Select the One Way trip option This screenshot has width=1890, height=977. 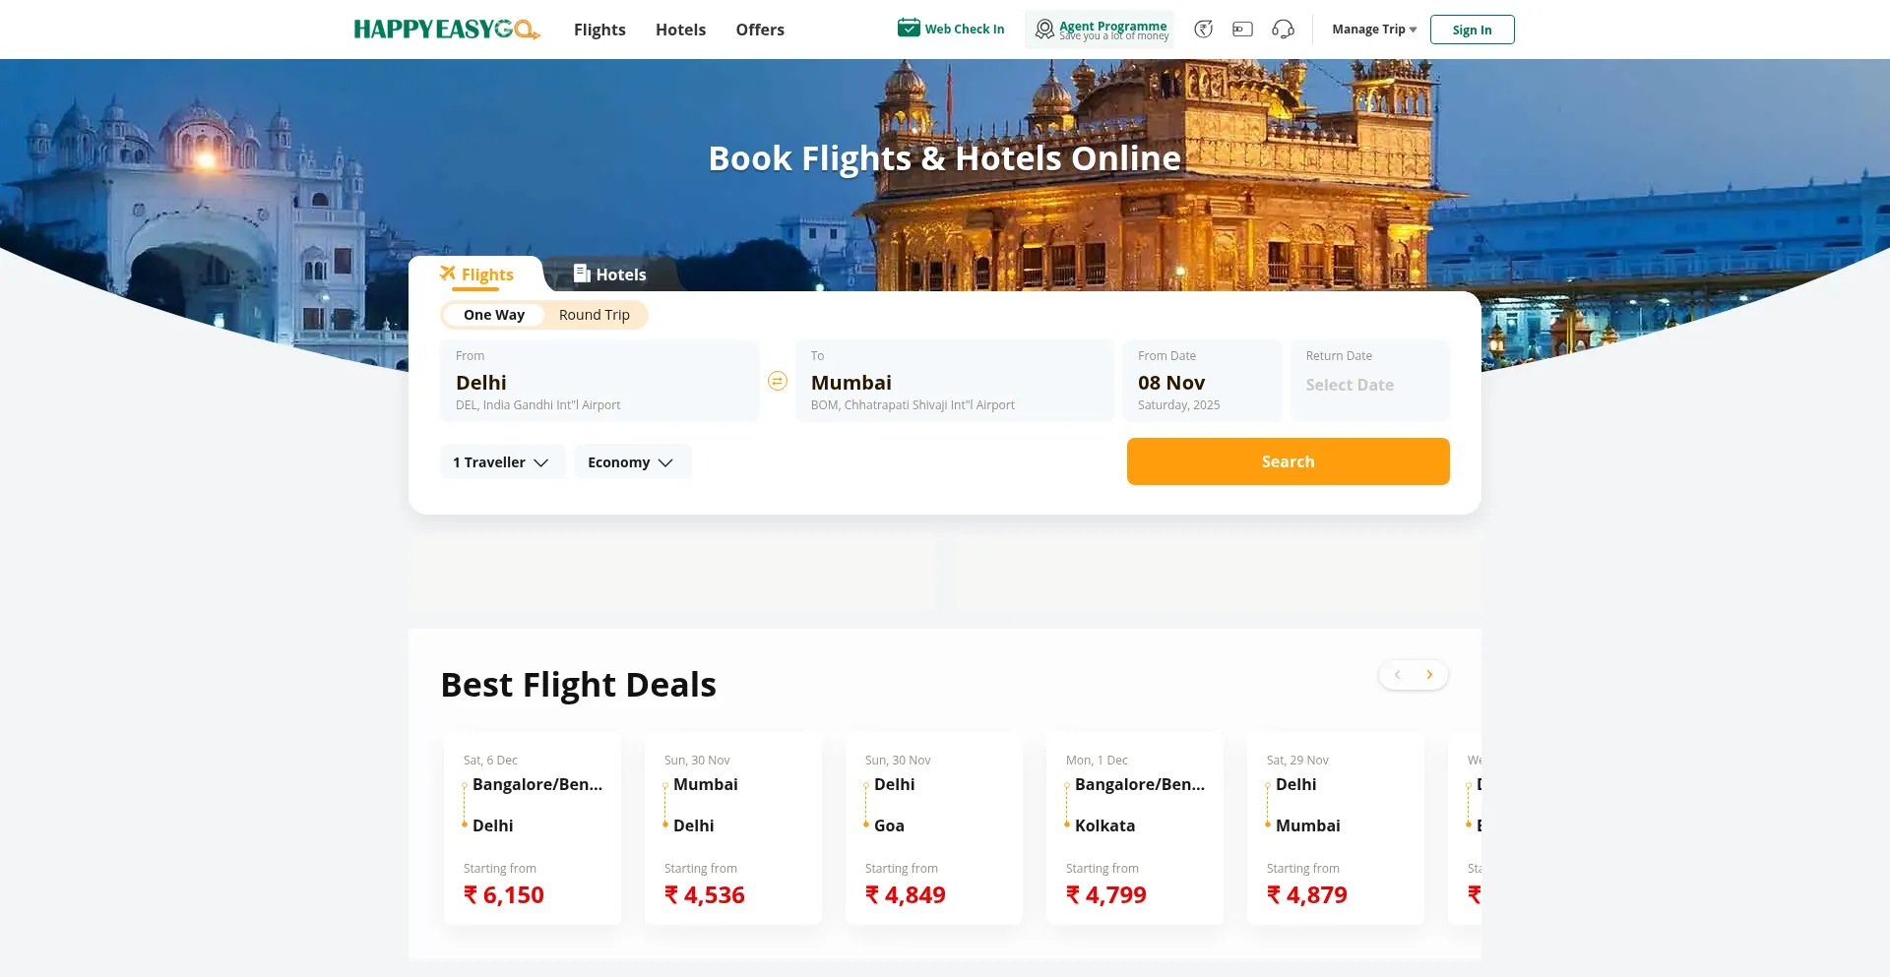coord(494,315)
